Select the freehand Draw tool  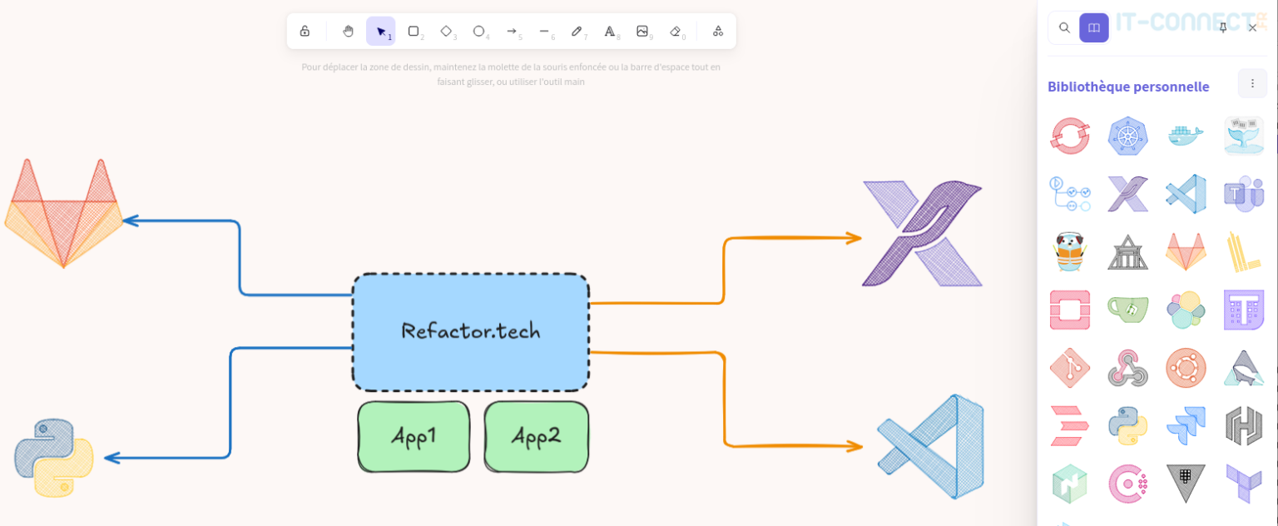click(577, 30)
